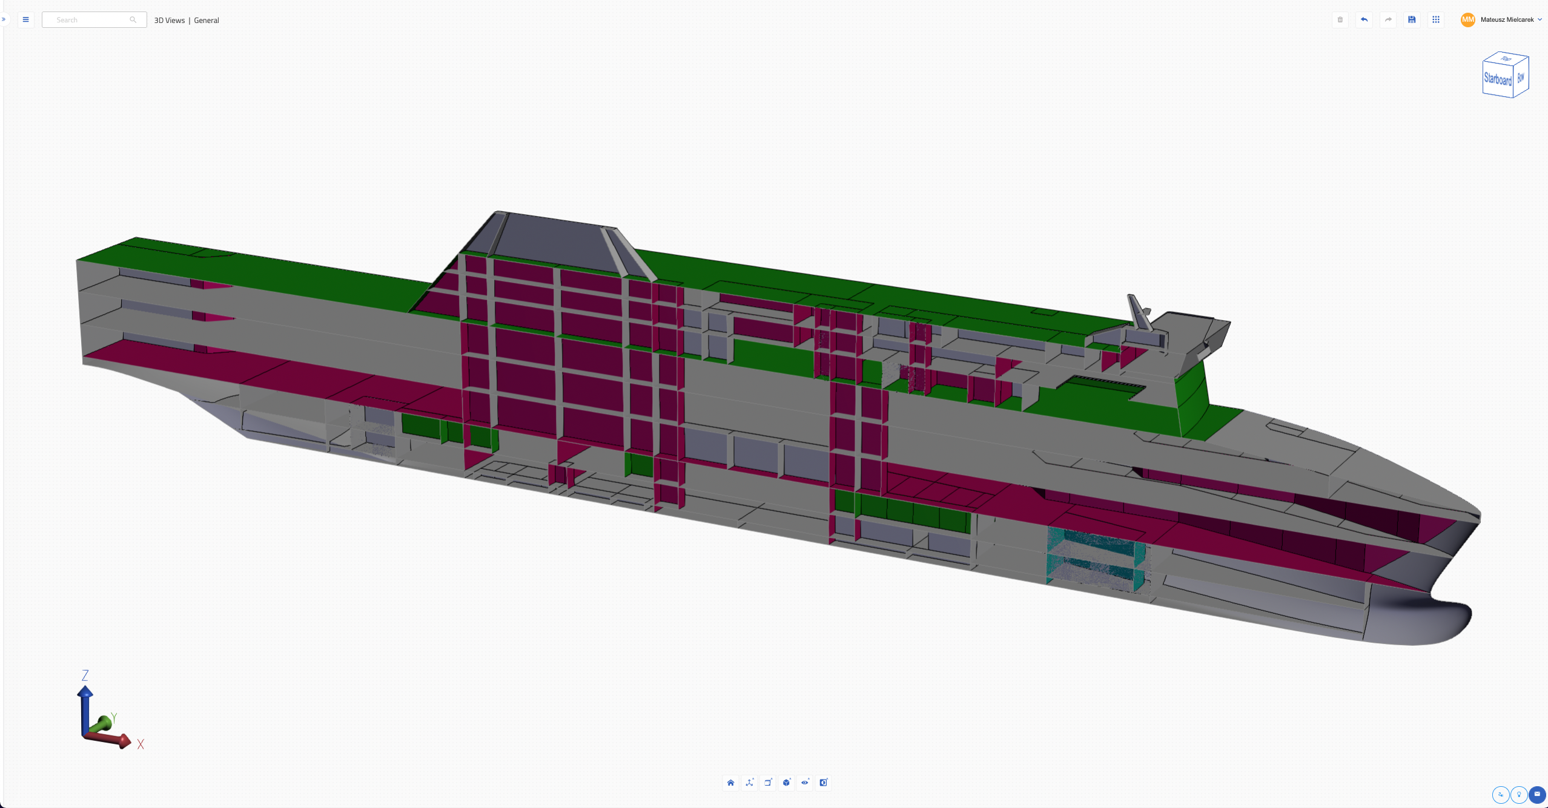Toggle the lightbulb tips button
1548x808 pixels.
tap(1519, 795)
